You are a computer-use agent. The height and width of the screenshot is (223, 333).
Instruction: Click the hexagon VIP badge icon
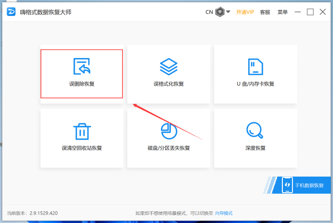click(220, 12)
